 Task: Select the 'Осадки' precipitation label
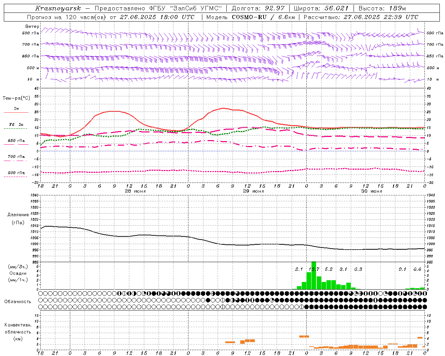click(18, 273)
